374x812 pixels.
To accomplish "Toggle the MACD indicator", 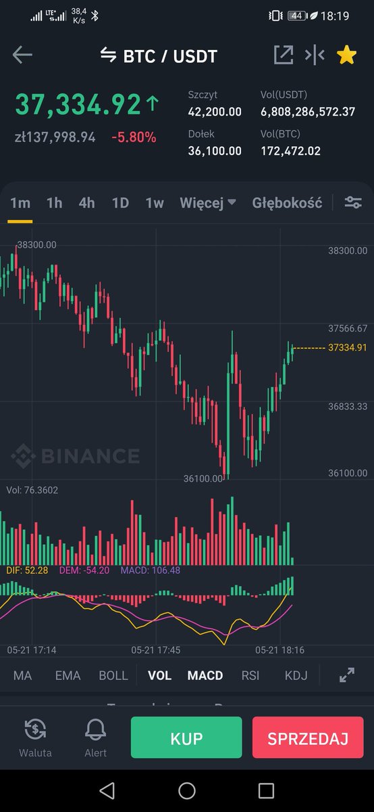I will coord(205,675).
